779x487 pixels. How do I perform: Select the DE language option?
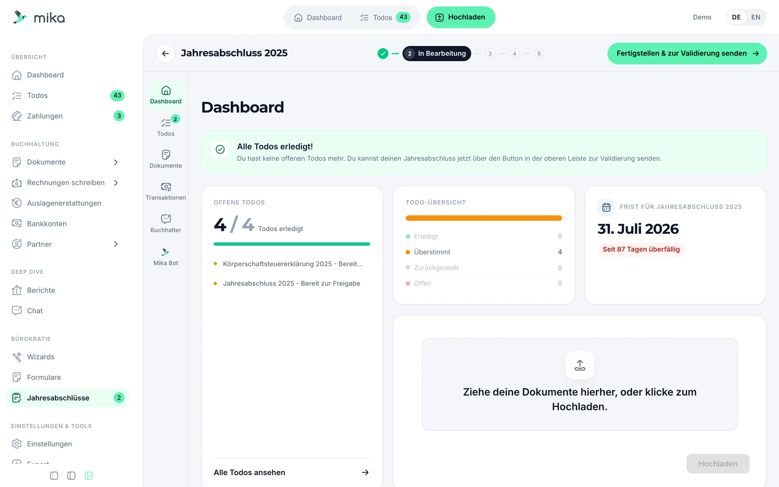click(736, 17)
